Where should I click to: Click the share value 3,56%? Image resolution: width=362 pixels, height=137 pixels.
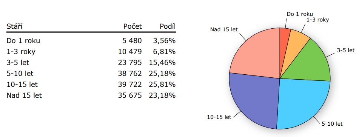(x=164, y=41)
